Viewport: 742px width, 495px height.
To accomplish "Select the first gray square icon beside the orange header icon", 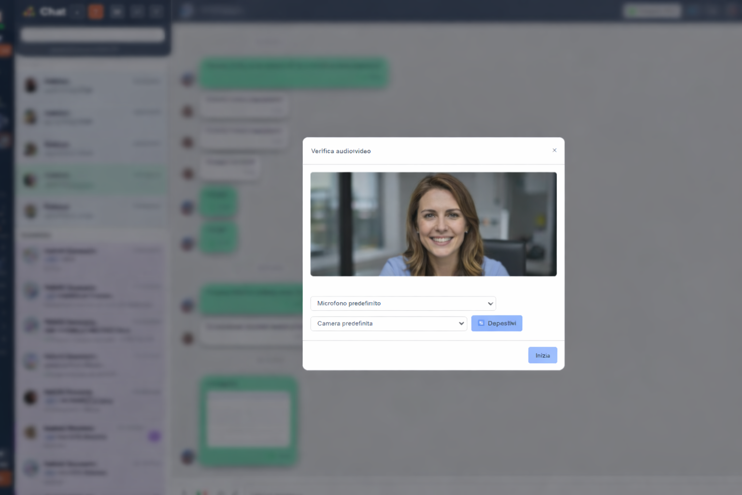I will [117, 11].
